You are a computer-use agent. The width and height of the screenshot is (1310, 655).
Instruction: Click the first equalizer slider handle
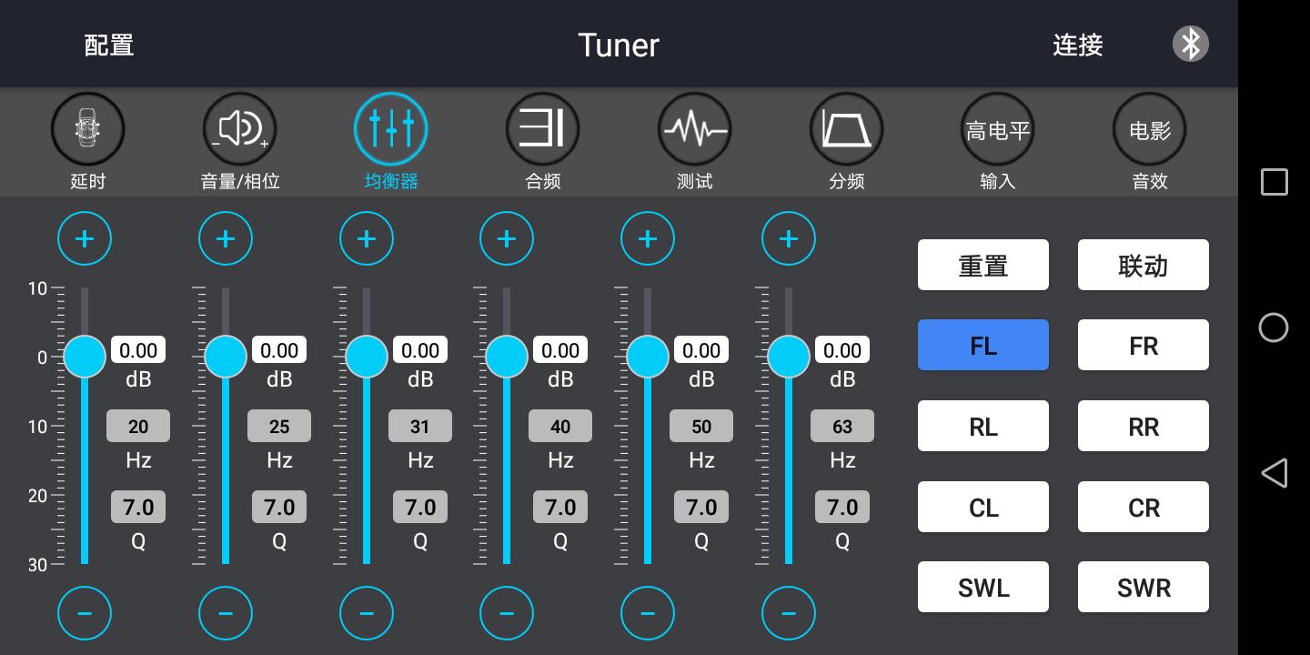pyautogui.click(x=85, y=357)
